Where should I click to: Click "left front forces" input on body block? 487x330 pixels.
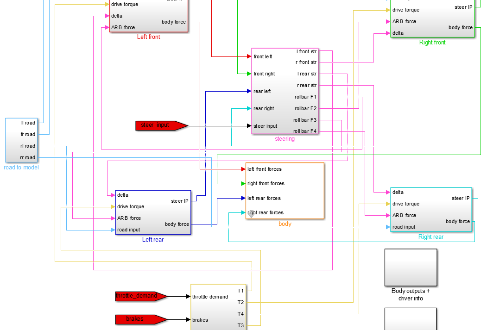point(264,169)
